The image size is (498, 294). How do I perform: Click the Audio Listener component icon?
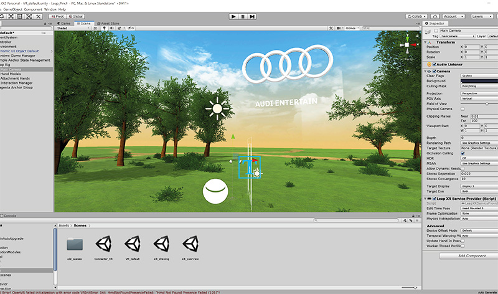(430, 65)
